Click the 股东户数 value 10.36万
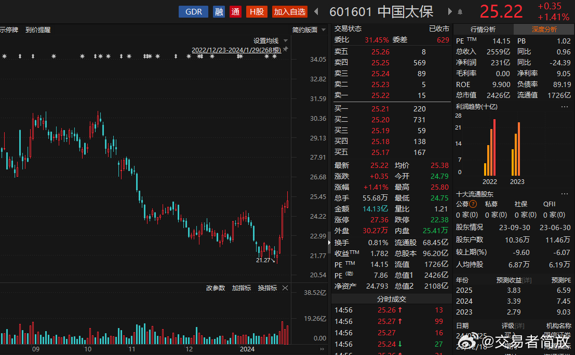This screenshot has width=575, height=355. pyautogui.click(x=517, y=240)
